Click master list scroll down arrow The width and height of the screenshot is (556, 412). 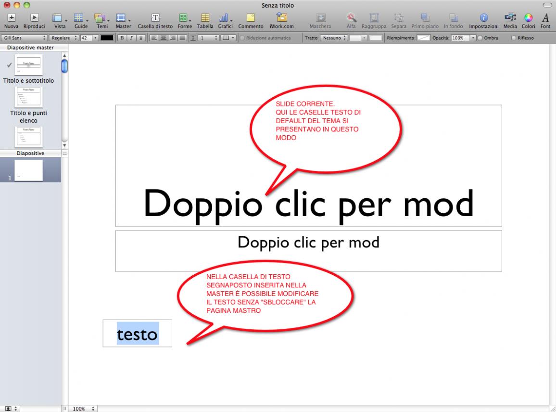coord(64,145)
